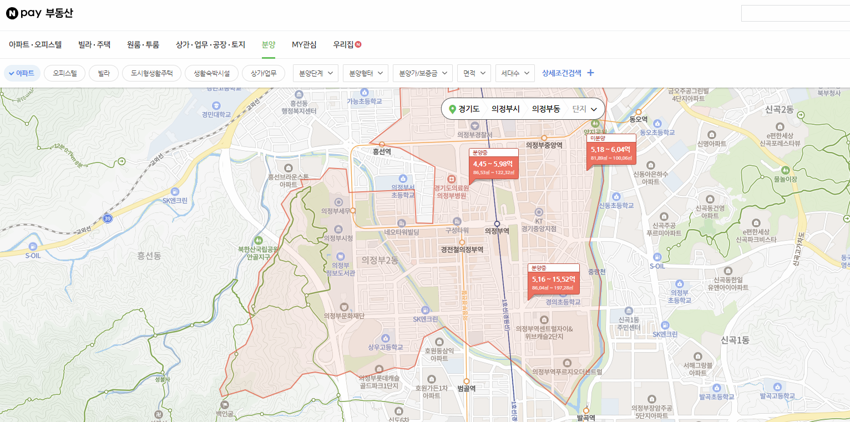The image size is (850, 422).
Task: Open the 분양단계 dropdown
Action: pyautogui.click(x=315, y=73)
